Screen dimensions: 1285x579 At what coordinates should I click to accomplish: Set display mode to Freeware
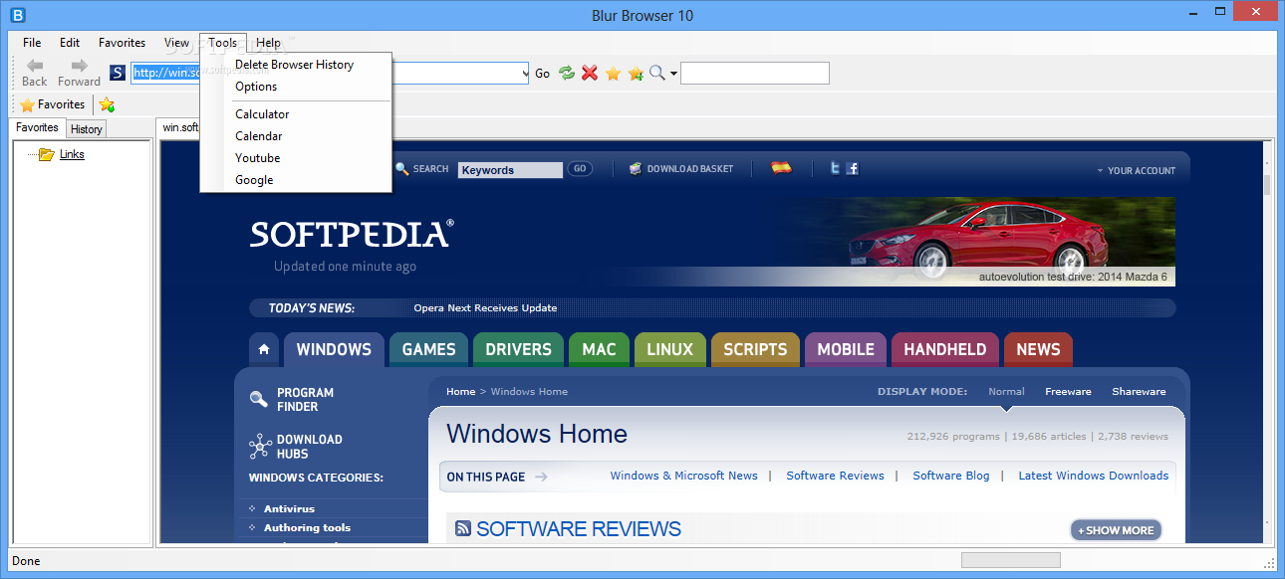click(x=1068, y=392)
